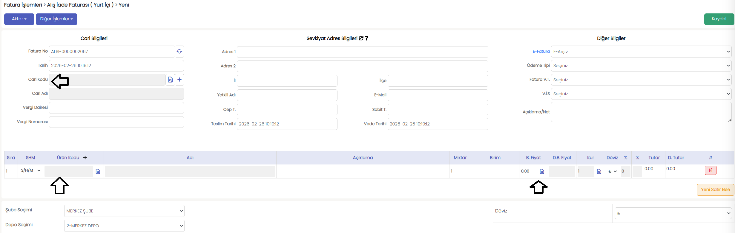Click the refresh icon beside Fatura No
This screenshot has width=735, height=233.
pos(179,52)
